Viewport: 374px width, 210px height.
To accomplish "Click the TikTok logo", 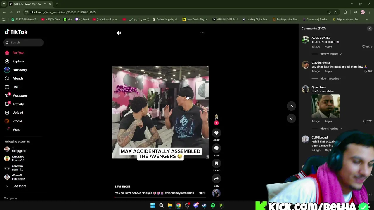I will (x=16, y=32).
